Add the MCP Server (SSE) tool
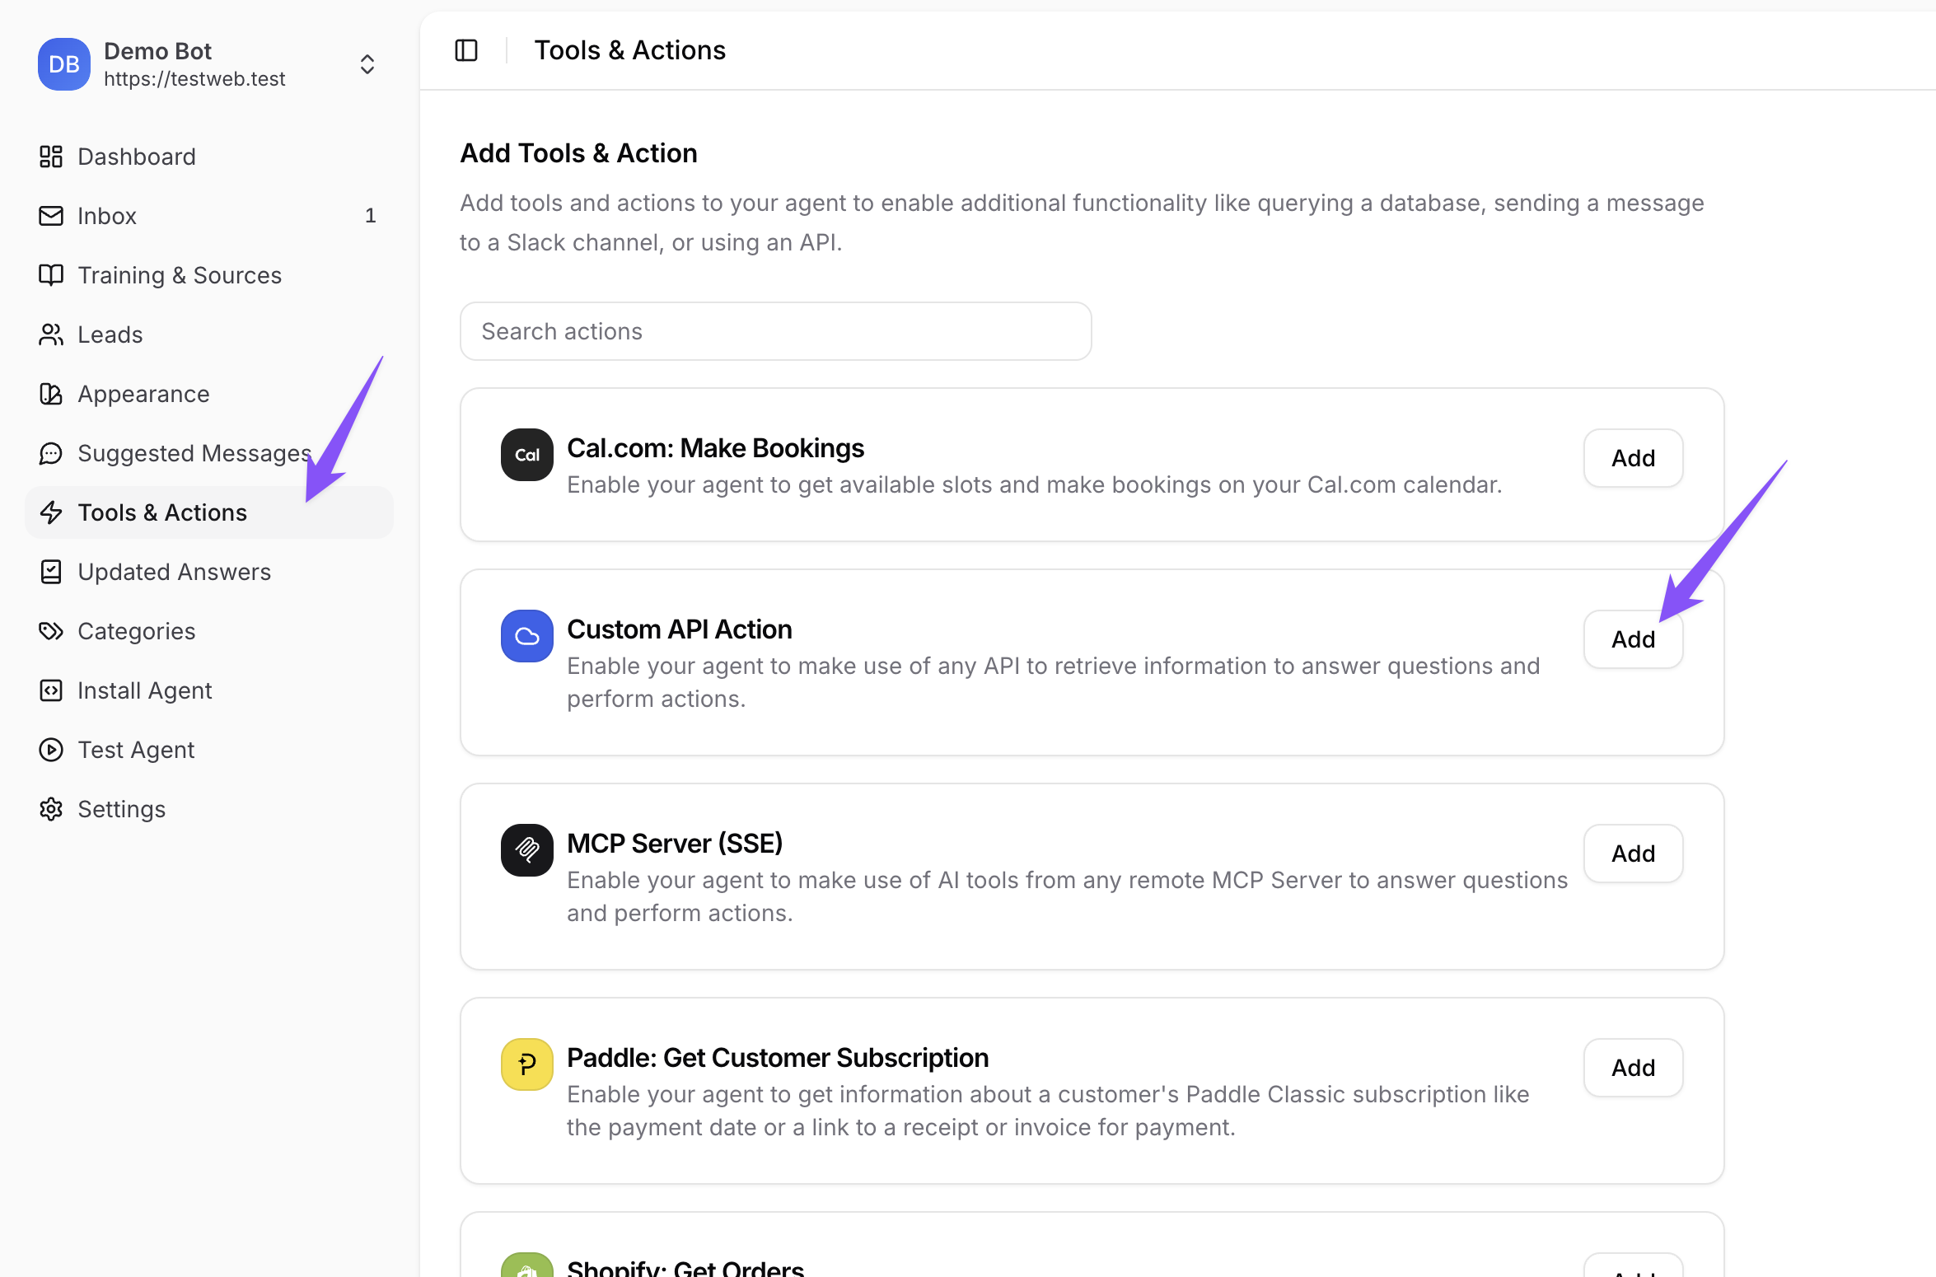Image resolution: width=1936 pixels, height=1277 pixels. pos(1633,854)
